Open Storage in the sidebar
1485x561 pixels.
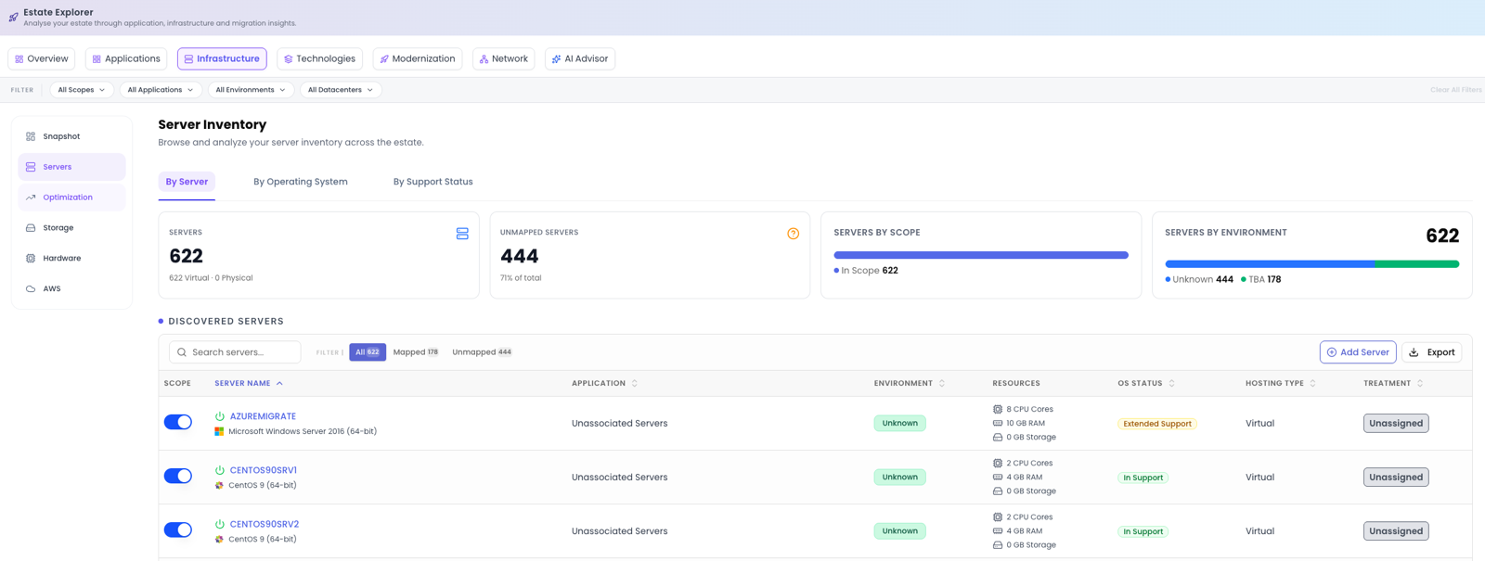71,227
